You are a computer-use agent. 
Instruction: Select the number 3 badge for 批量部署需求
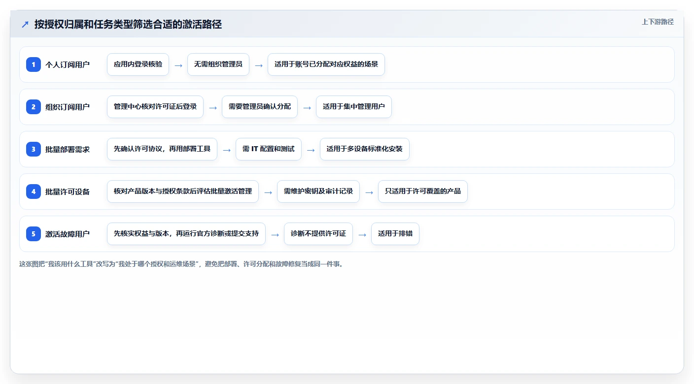(34, 149)
